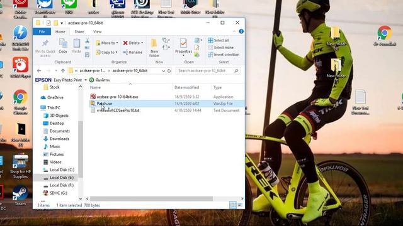Open Help with the blue question mark
The image size is (403, 226).
pyautogui.click(x=241, y=31)
